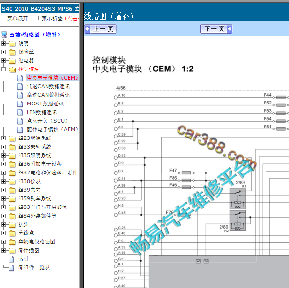Click page icon beside 零组件一览表

(12, 267)
